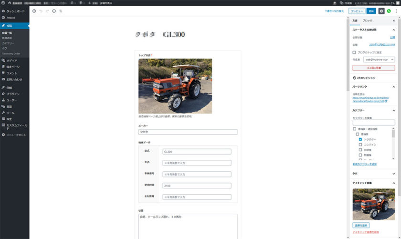Click the WordPress logo in admin bar
401x239 pixels.
3,3
